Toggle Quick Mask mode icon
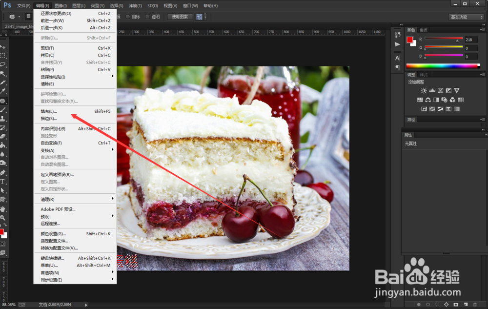This screenshot has height=309, width=488. (x=3, y=244)
